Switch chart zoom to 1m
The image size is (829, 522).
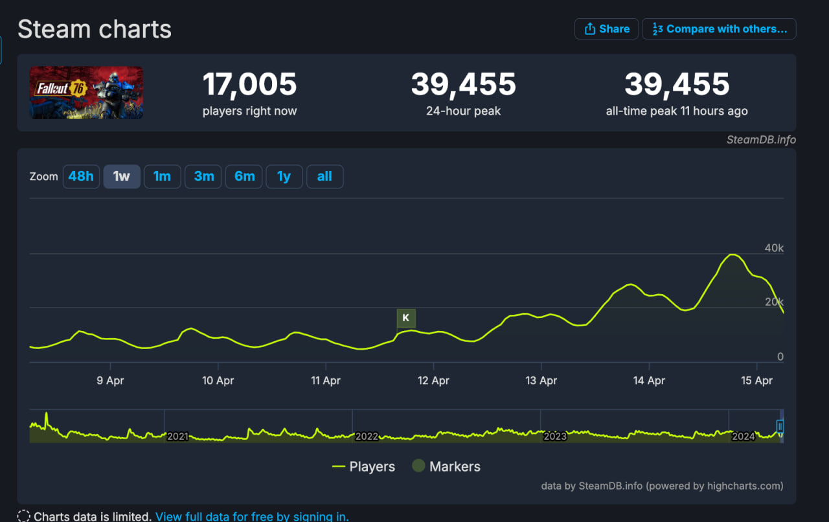pyautogui.click(x=162, y=176)
